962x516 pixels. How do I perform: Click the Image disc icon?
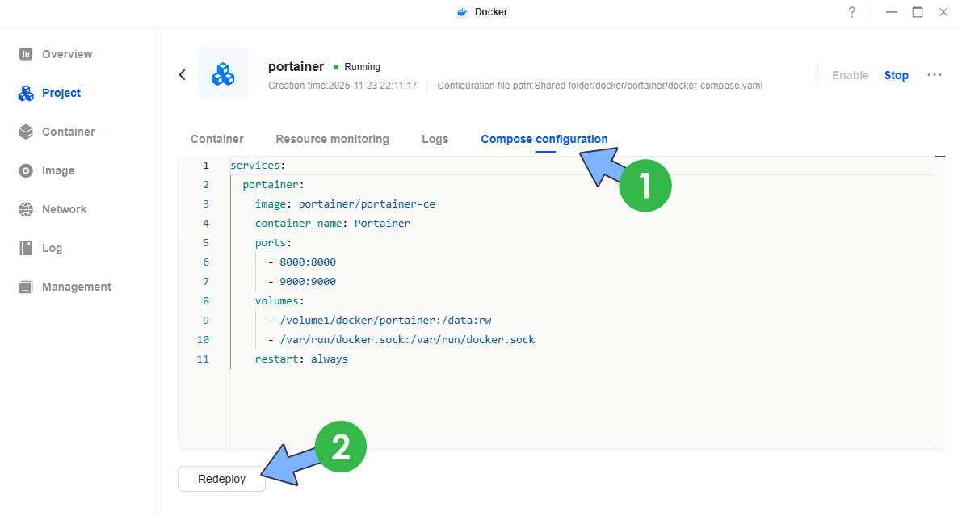pyautogui.click(x=26, y=170)
